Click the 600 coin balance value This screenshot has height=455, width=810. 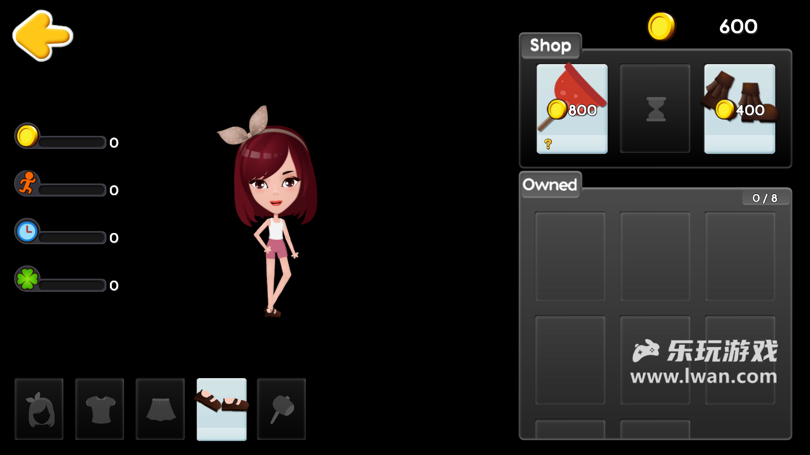(738, 26)
